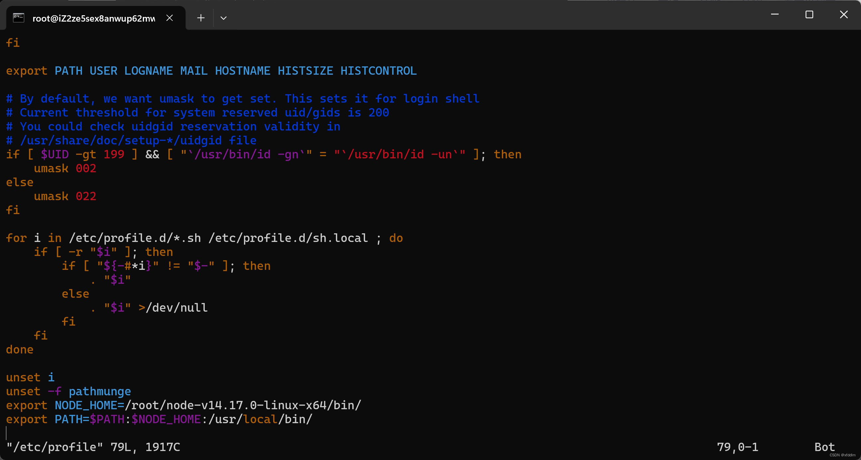Select the export PATH line
Viewport: 861px width, 460px height.
[159, 419]
